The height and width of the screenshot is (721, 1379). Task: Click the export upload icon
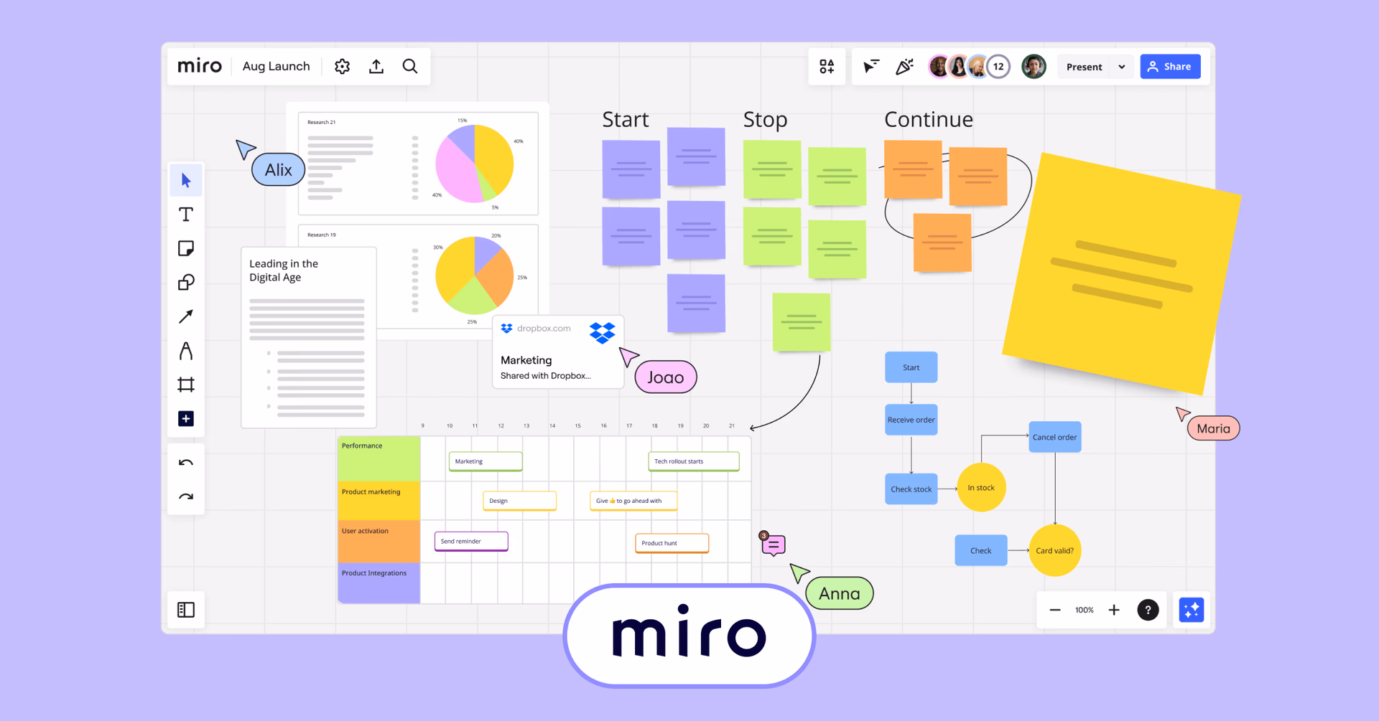[x=376, y=66]
